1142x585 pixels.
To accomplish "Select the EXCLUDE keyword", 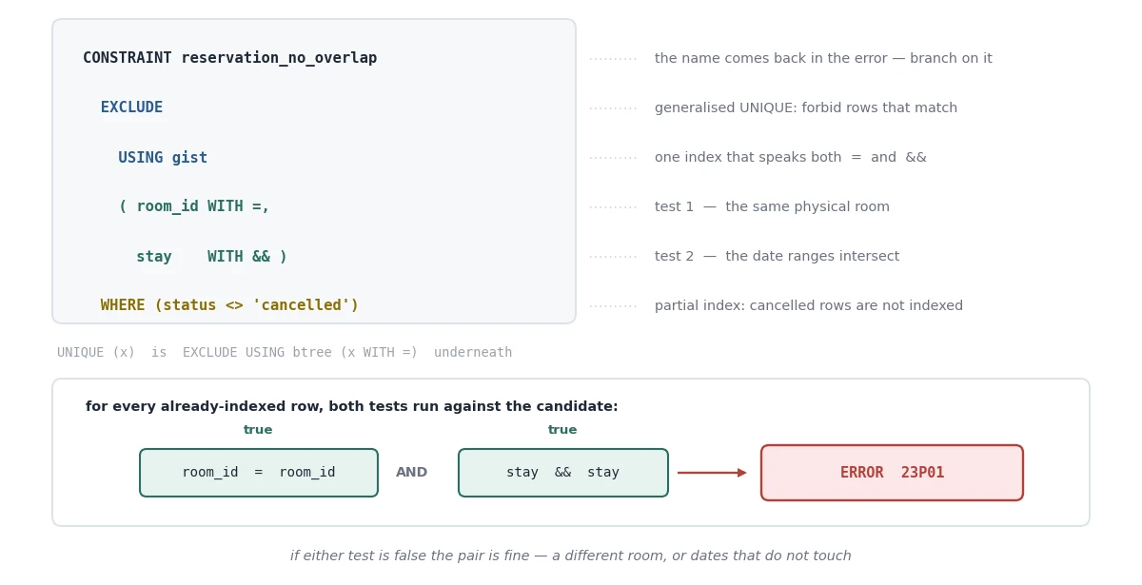I will click(x=131, y=107).
